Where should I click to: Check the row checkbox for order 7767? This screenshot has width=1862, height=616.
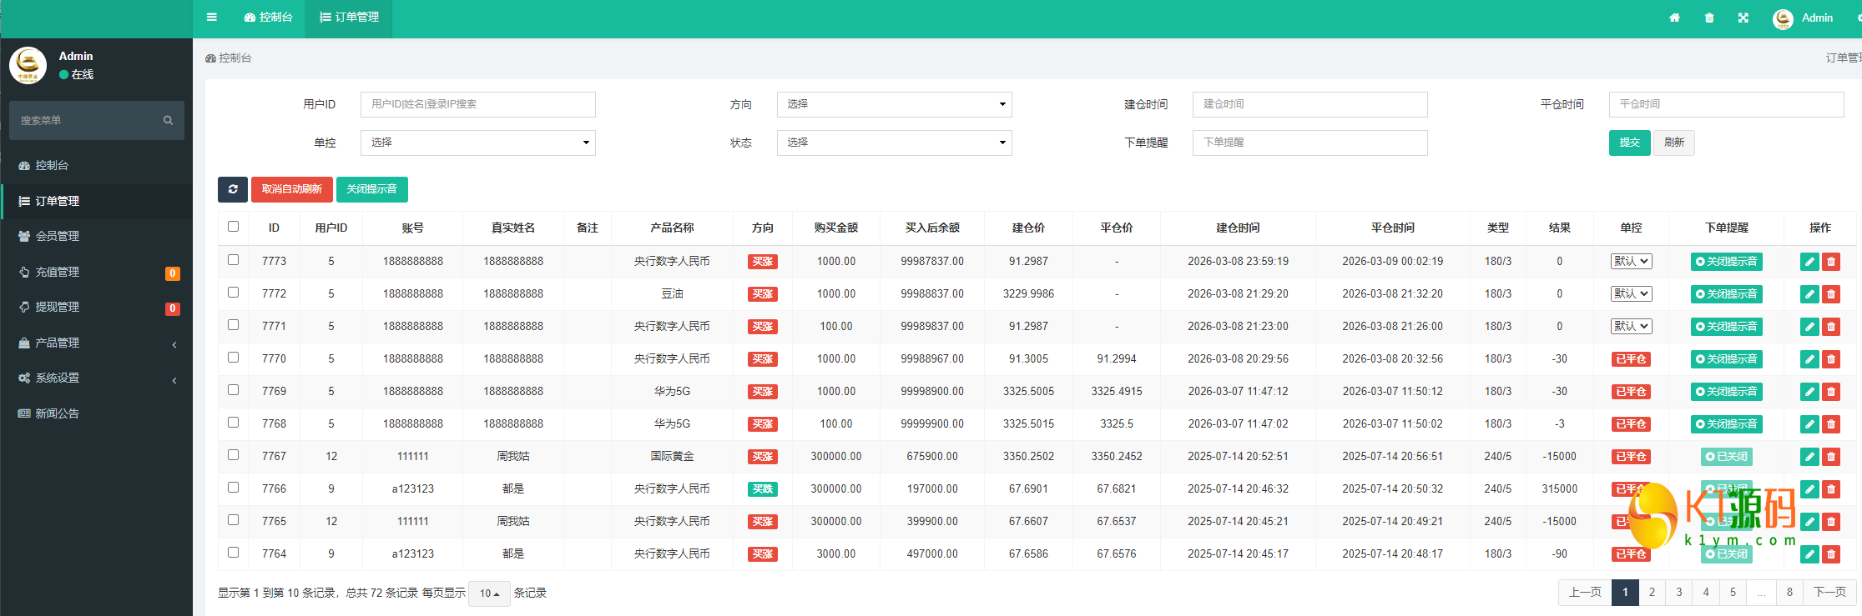[233, 455]
